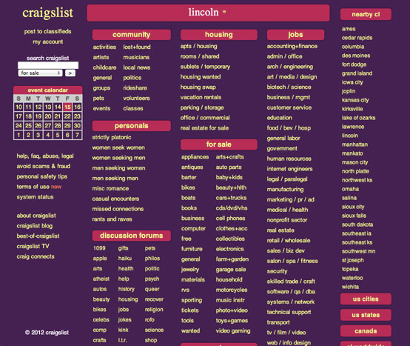This screenshot has width=410, height=346.
Task: Open 'craigslist TV' link
Action: click(33, 246)
